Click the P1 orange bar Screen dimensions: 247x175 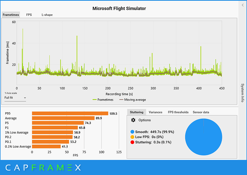click(55, 128)
